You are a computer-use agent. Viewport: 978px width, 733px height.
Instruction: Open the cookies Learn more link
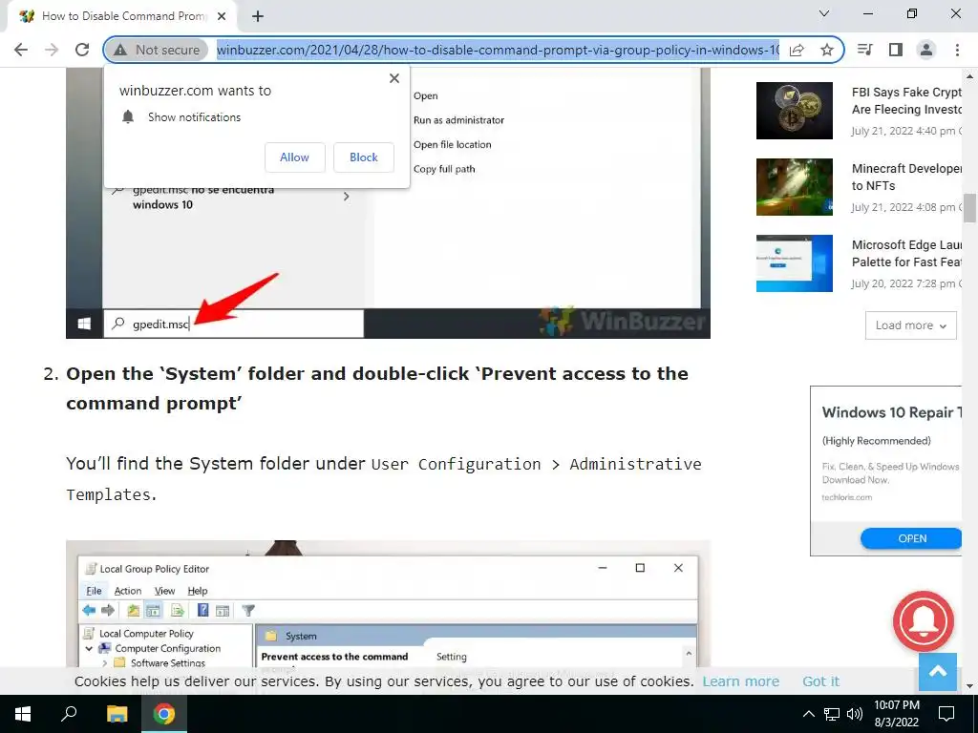pyautogui.click(x=741, y=681)
